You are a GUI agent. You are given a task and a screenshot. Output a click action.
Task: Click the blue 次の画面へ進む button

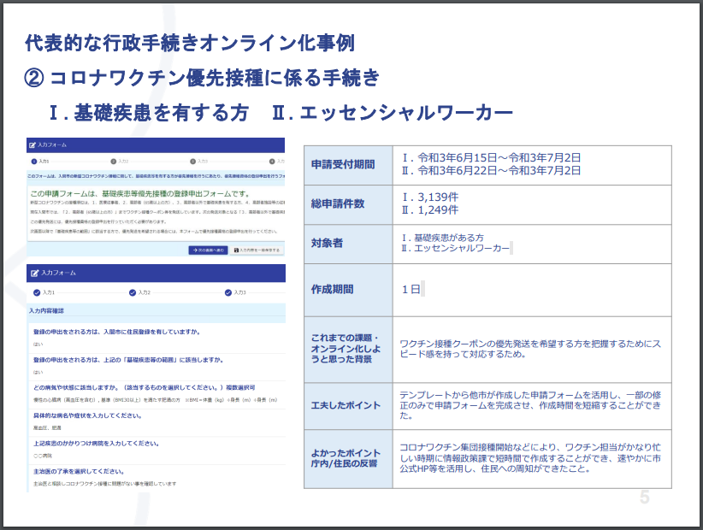click(208, 250)
